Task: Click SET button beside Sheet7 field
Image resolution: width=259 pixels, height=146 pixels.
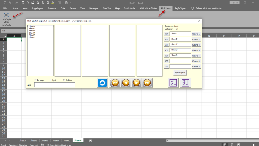Action: pyautogui.click(x=166, y=45)
